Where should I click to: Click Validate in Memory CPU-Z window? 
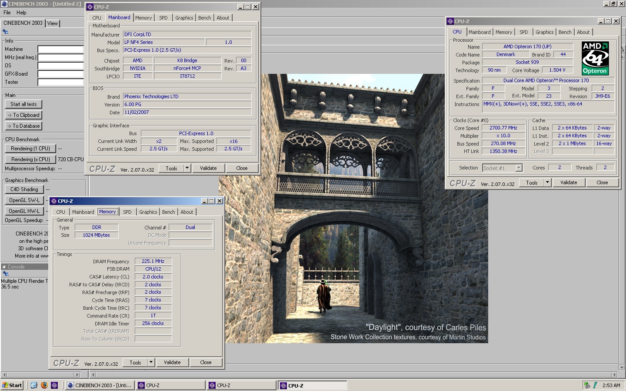click(172, 362)
